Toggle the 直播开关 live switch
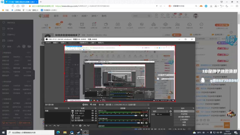Screen dimensions: 240x135 pyautogui.click(x=58, y=24)
